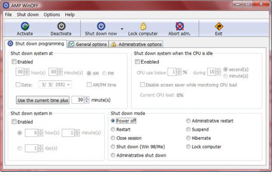Click the CPU use below field

click(172, 72)
